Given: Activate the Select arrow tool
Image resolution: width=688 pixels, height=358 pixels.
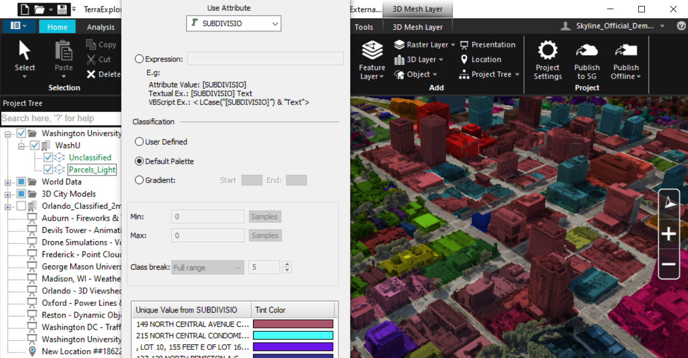Looking at the screenshot, I should (x=25, y=51).
